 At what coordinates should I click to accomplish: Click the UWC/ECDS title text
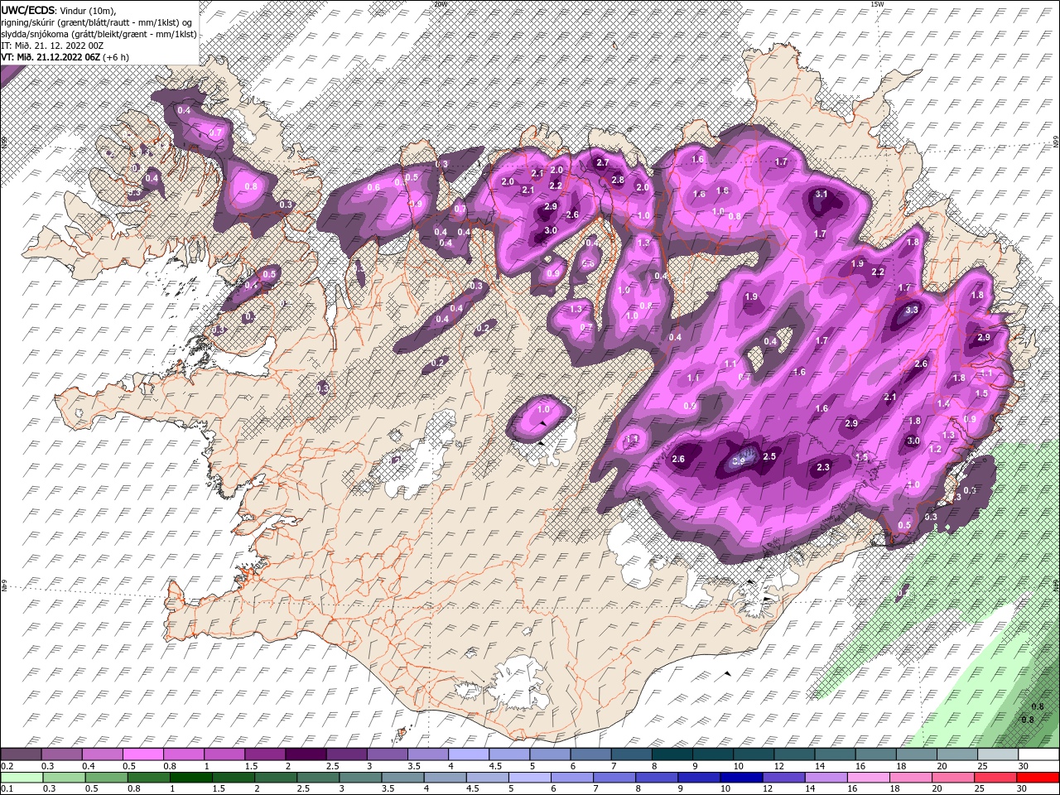[x=27, y=10]
